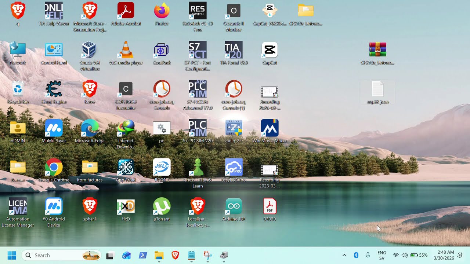The width and height of the screenshot is (470, 264).
Task: Select the Firefox desktop icon
Action: tap(162, 14)
